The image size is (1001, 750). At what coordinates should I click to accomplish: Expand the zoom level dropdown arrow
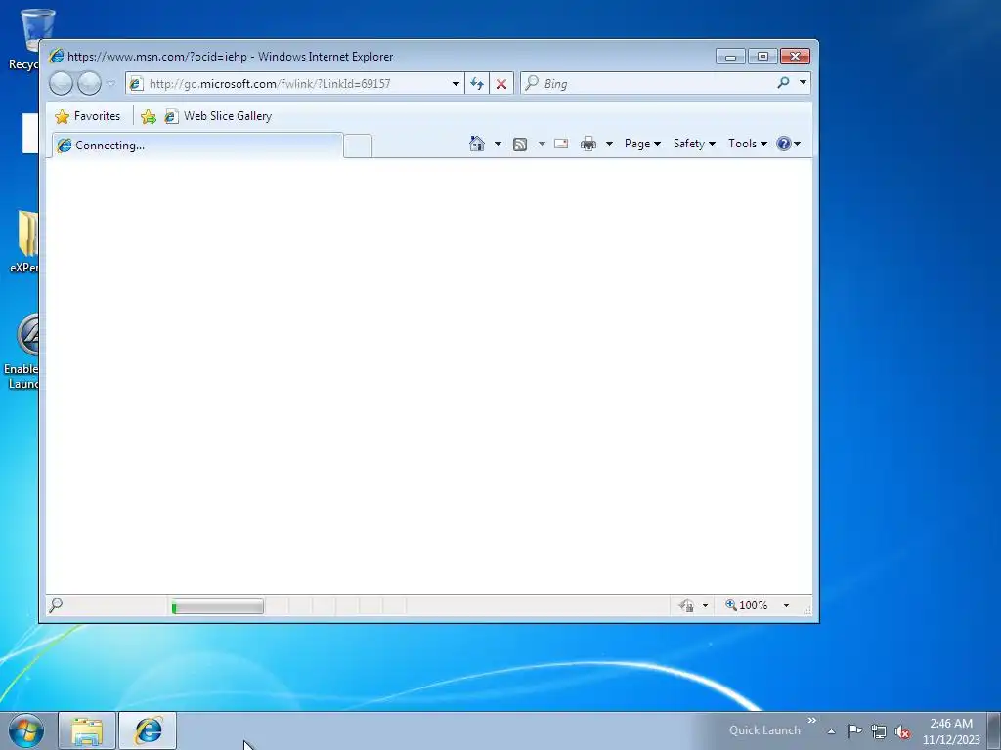coord(787,605)
